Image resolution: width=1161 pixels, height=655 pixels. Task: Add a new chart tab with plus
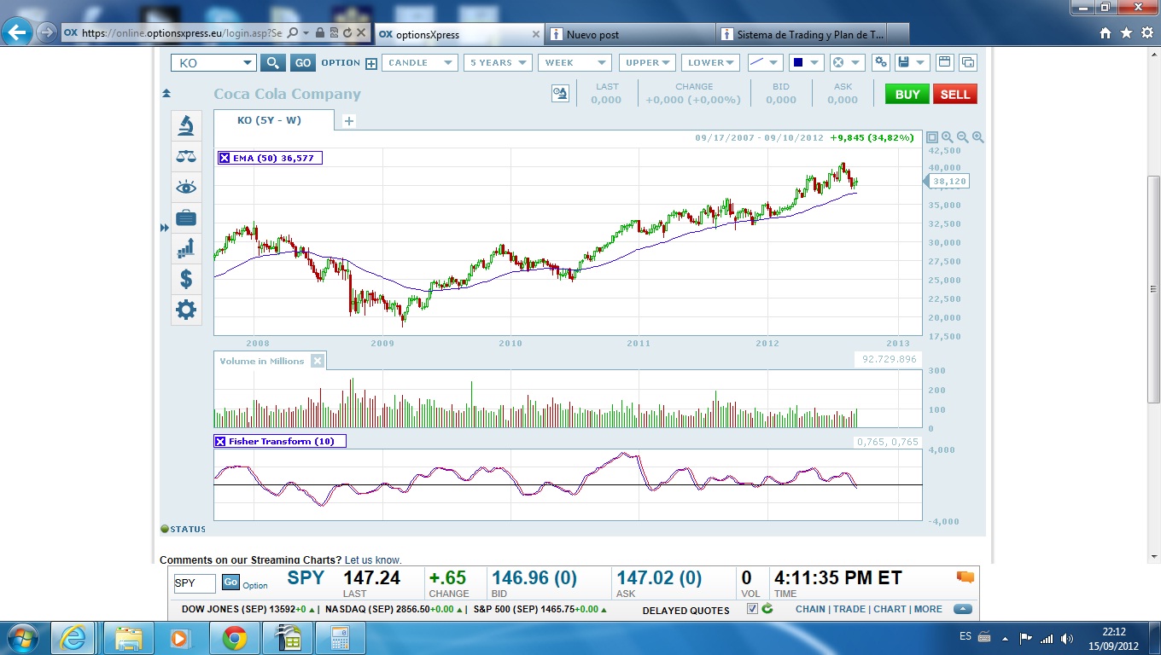pos(349,121)
